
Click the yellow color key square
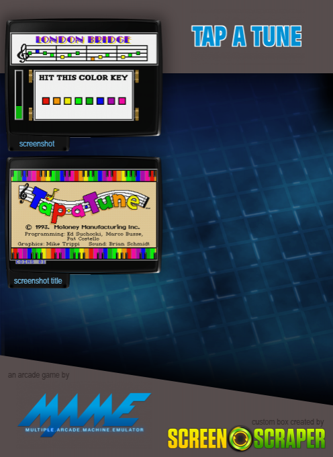pyautogui.click(x=68, y=101)
